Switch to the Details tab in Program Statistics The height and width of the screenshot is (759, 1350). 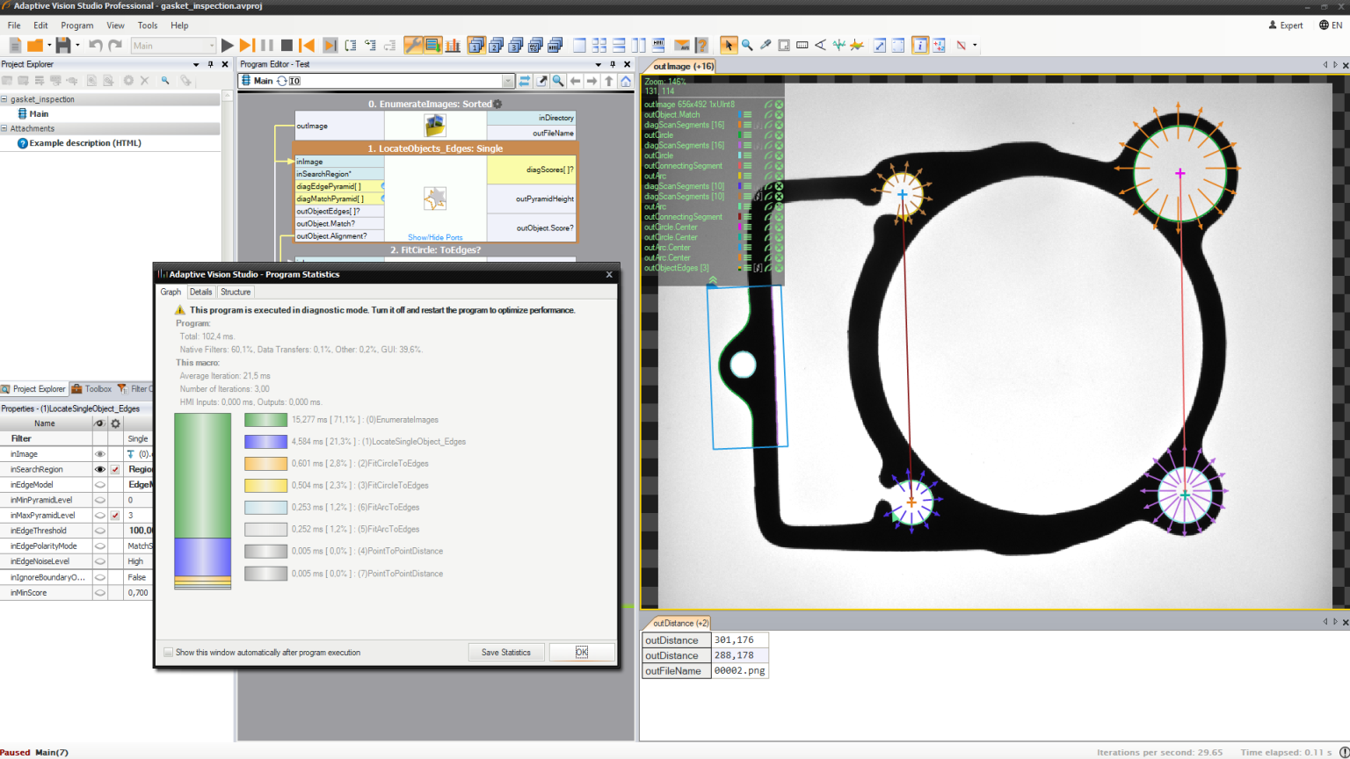pos(201,292)
